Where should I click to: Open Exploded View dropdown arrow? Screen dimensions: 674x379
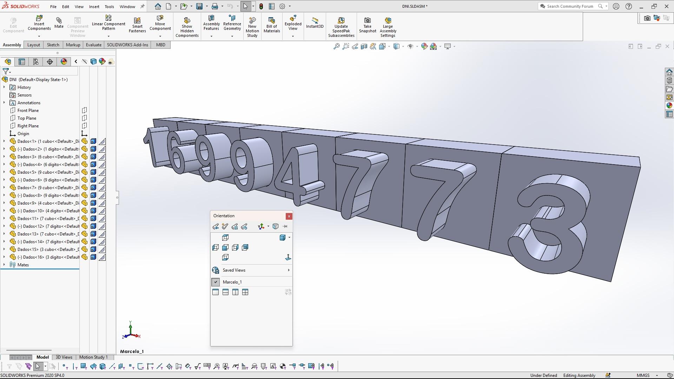click(293, 36)
